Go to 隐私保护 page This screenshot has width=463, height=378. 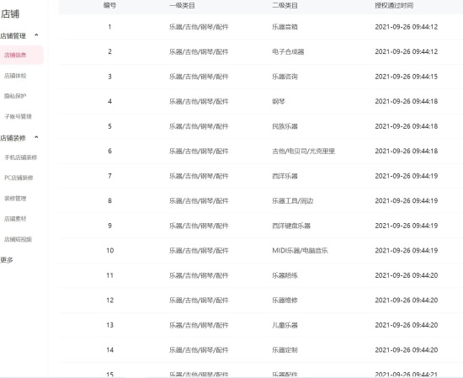point(15,96)
